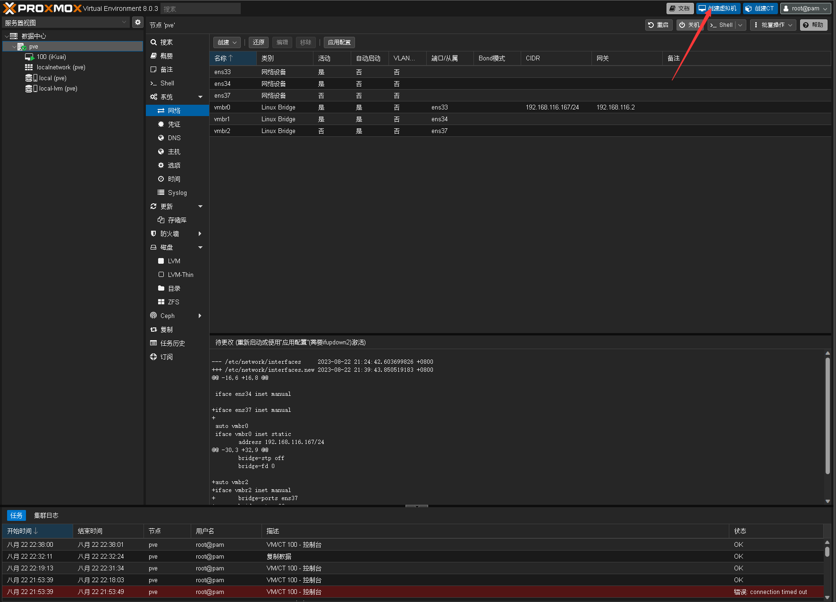Collapse the Updates menu section
This screenshot has width=836, height=602.
[200, 206]
